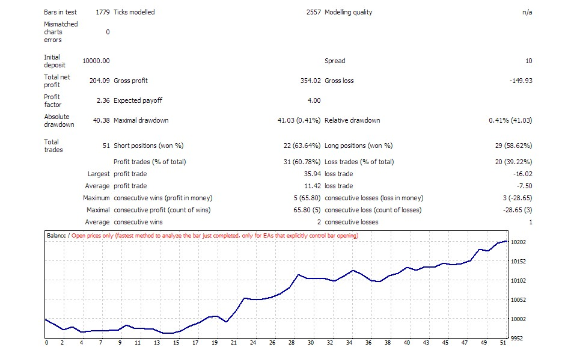The image size is (577, 347).
Task: Select the "Profit factor" label
Action: [x=53, y=101]
